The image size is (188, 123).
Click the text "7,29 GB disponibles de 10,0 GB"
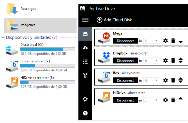point(44,70)
